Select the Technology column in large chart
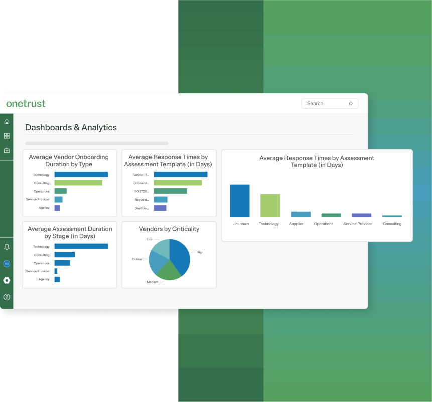This screenshot has height=402, width=432. (x=270, y=206)
